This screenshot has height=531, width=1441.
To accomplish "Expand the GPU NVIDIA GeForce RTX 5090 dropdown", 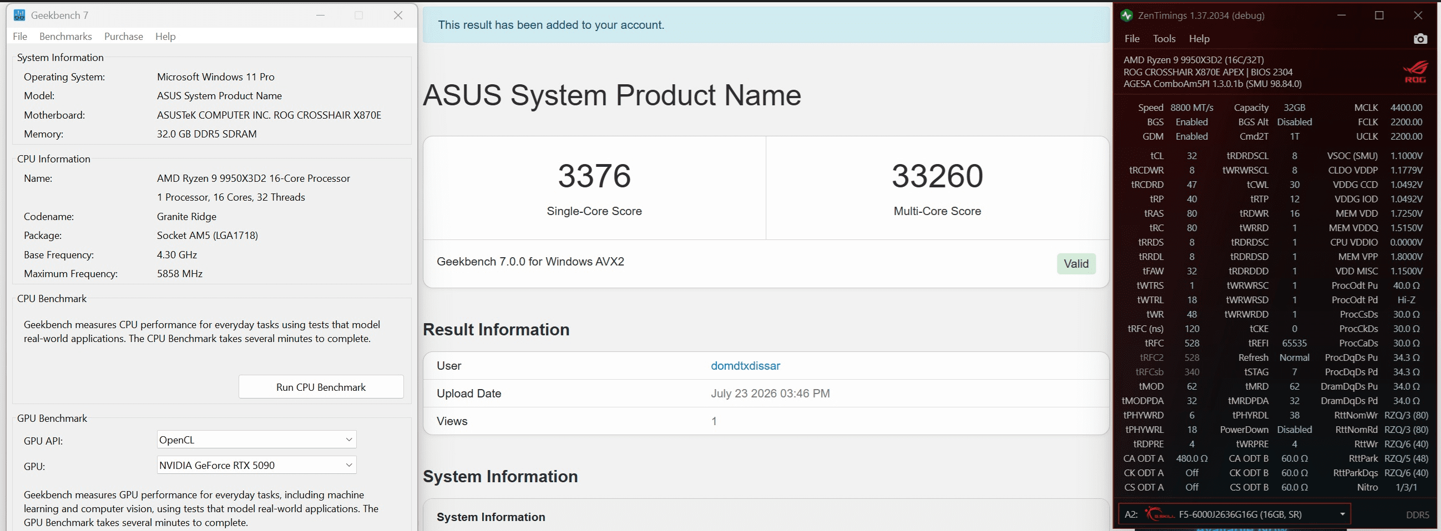I will (257, 465).
